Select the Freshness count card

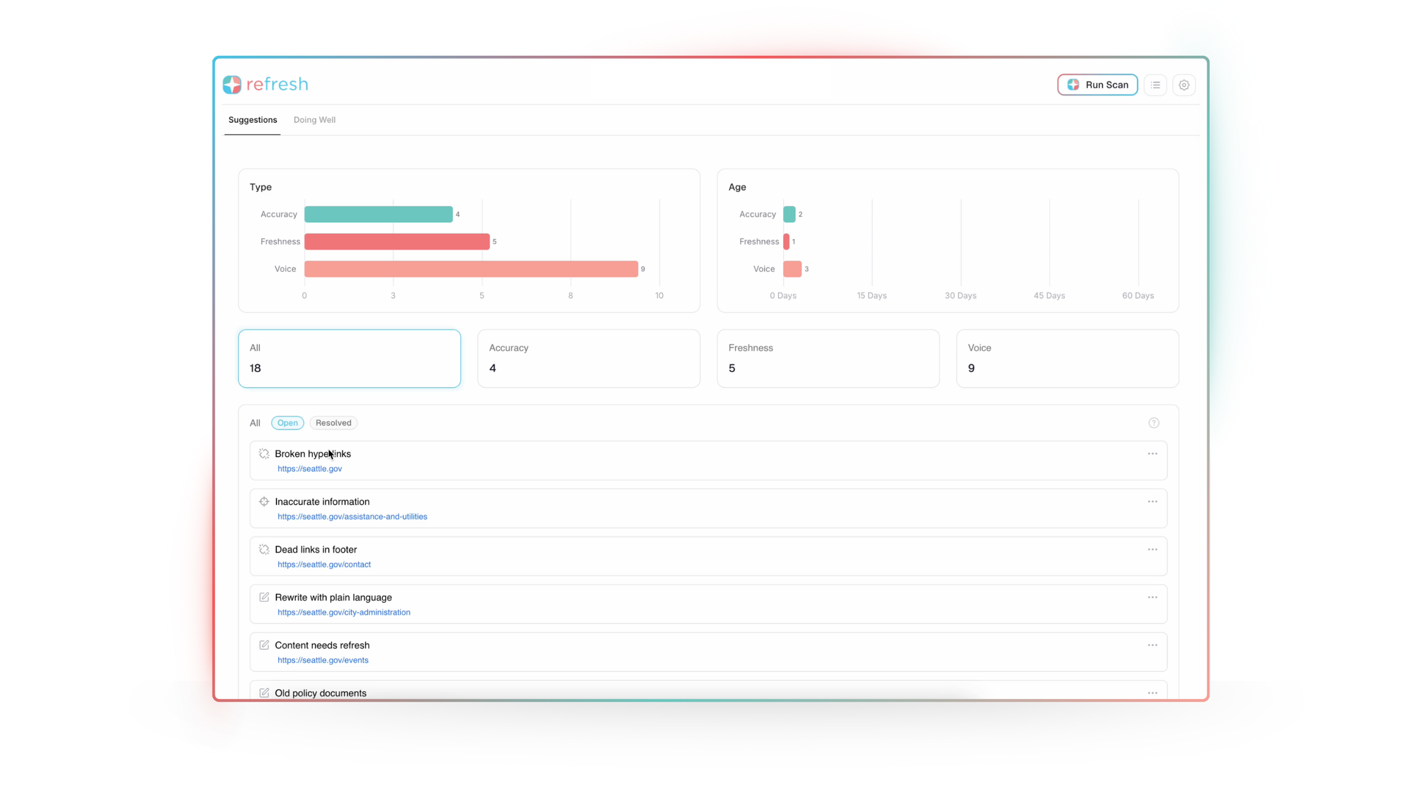point(828,359)
